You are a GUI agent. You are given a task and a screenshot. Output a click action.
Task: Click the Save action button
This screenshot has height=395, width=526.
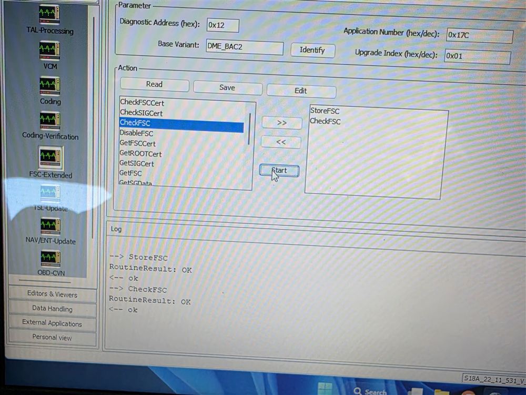pos(227,87)
